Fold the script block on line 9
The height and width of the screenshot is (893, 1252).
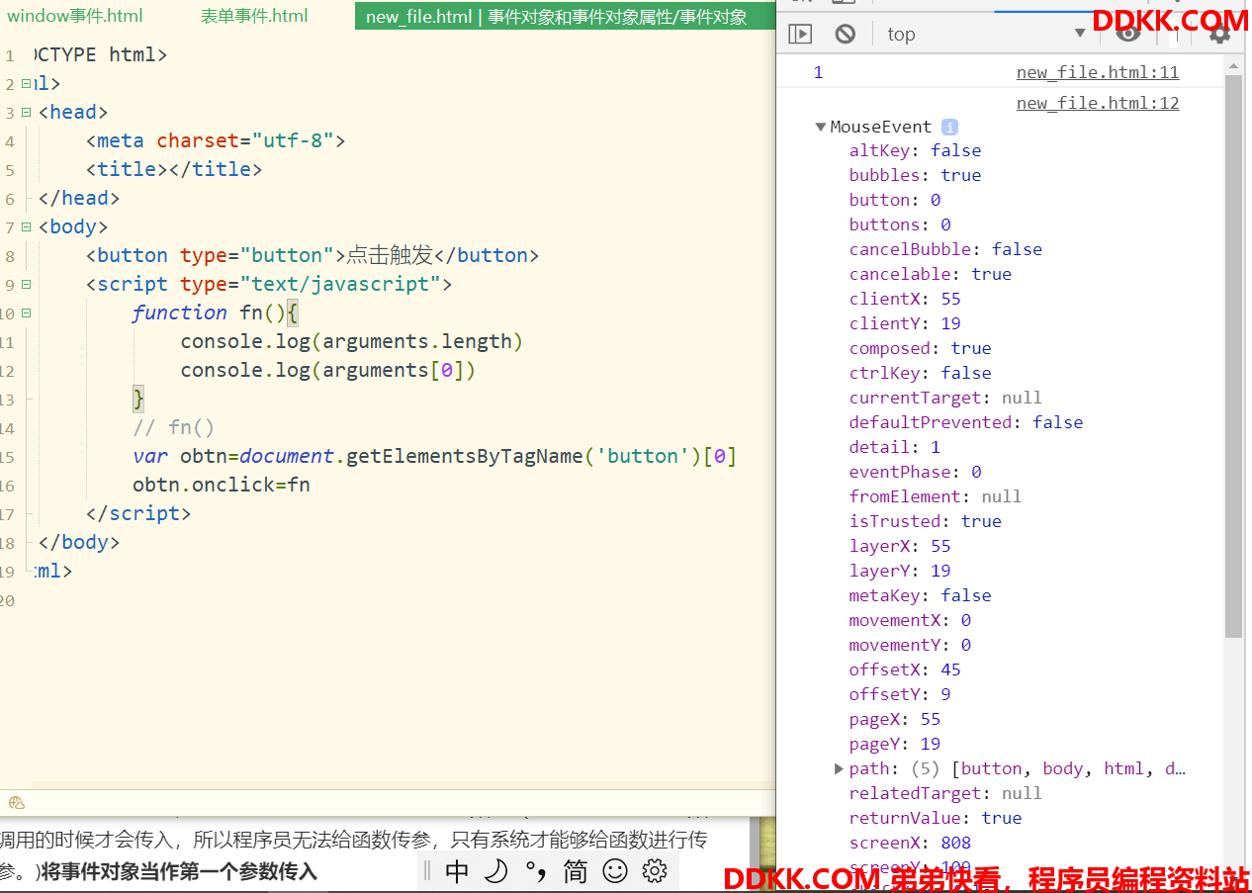[26, 284]
